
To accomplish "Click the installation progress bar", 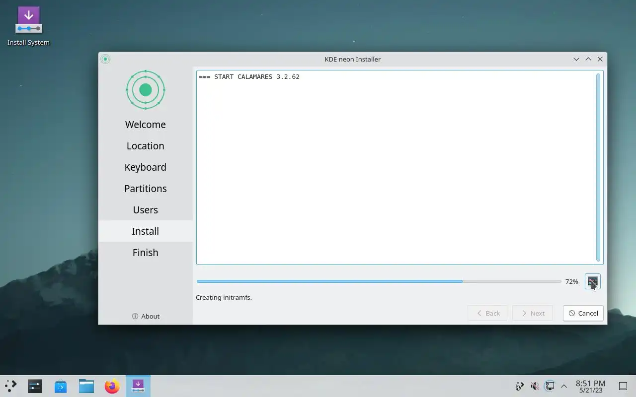I will (x=379, y=281).
